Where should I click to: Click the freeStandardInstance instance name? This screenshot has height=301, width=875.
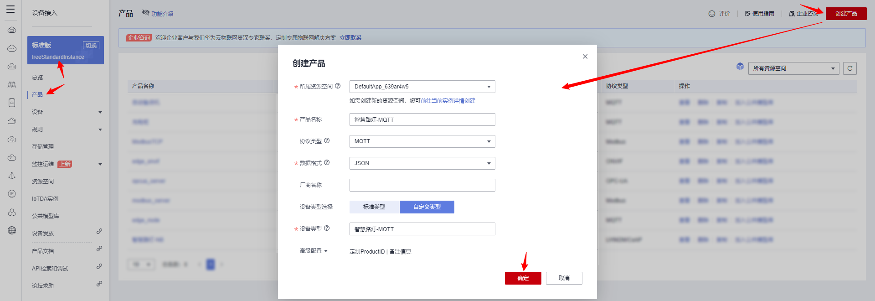click(x=58, y=57)
